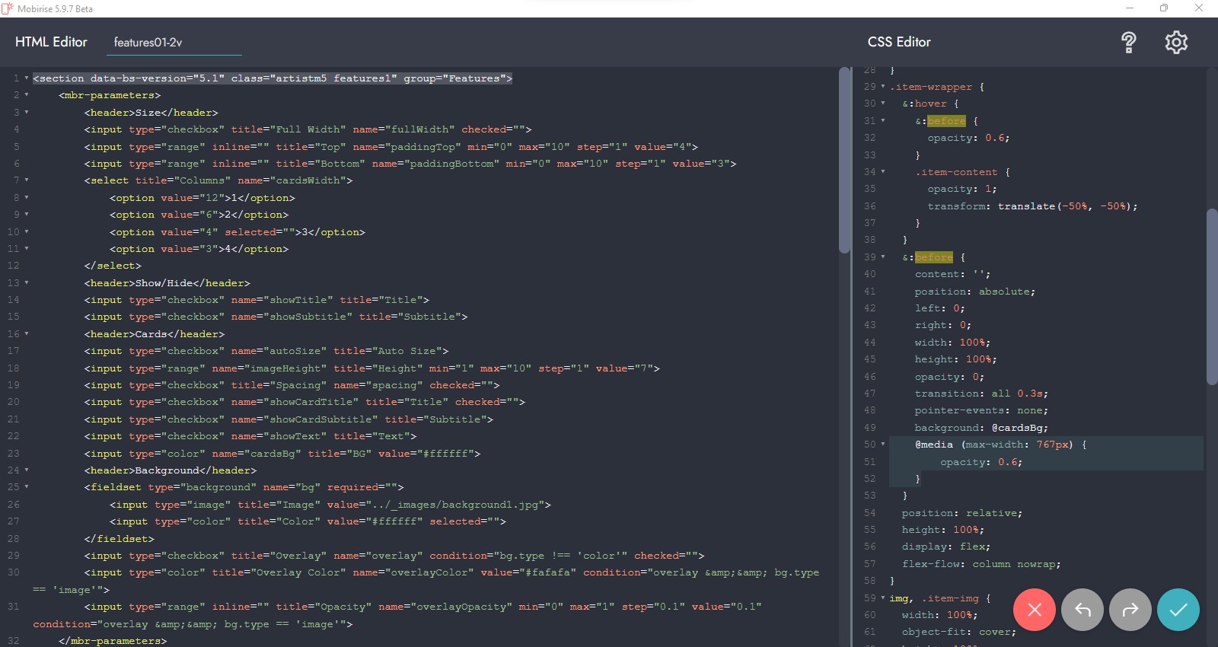Collapse the select Columns block on line 7
The width and height of the screenshot is (1218, 647).
point(27,180)
